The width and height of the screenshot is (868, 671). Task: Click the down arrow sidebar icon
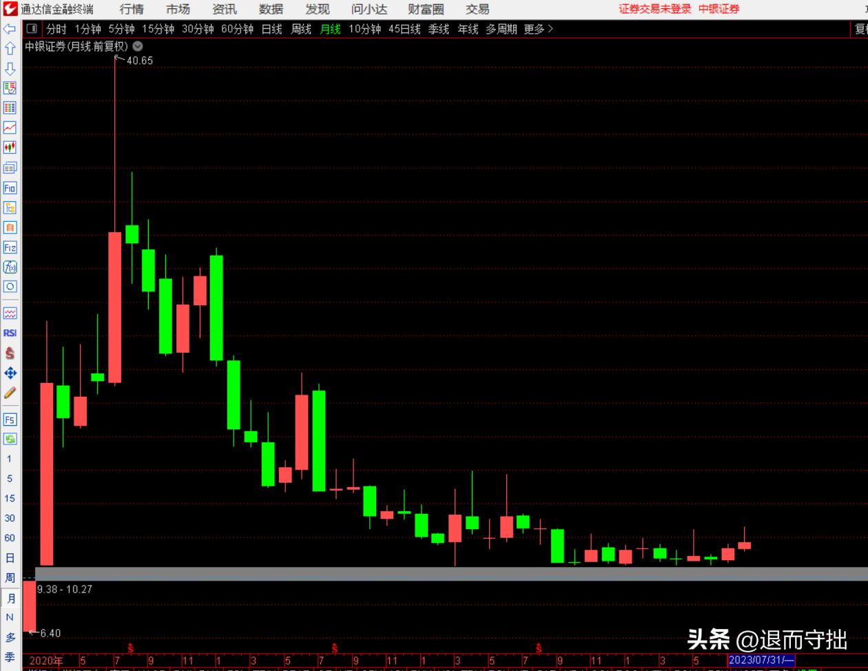[x=10, y=68]
